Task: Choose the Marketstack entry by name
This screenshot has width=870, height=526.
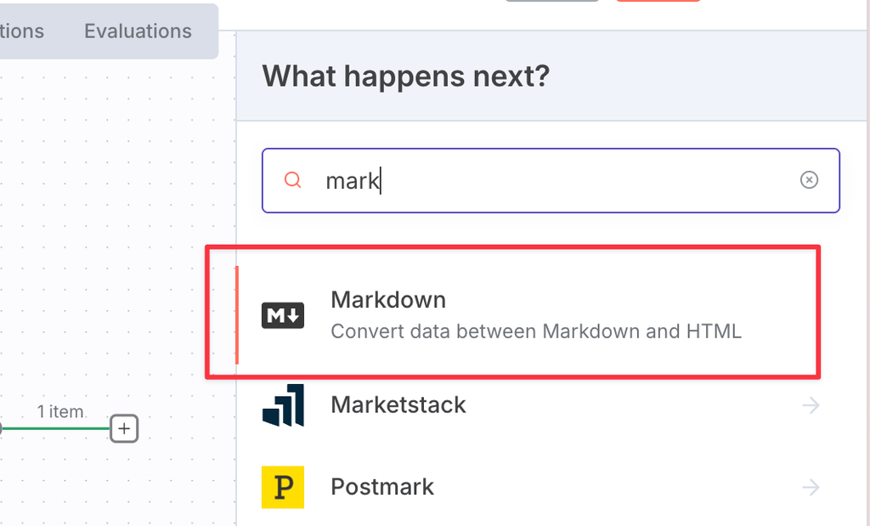Action: click(398, 404)
